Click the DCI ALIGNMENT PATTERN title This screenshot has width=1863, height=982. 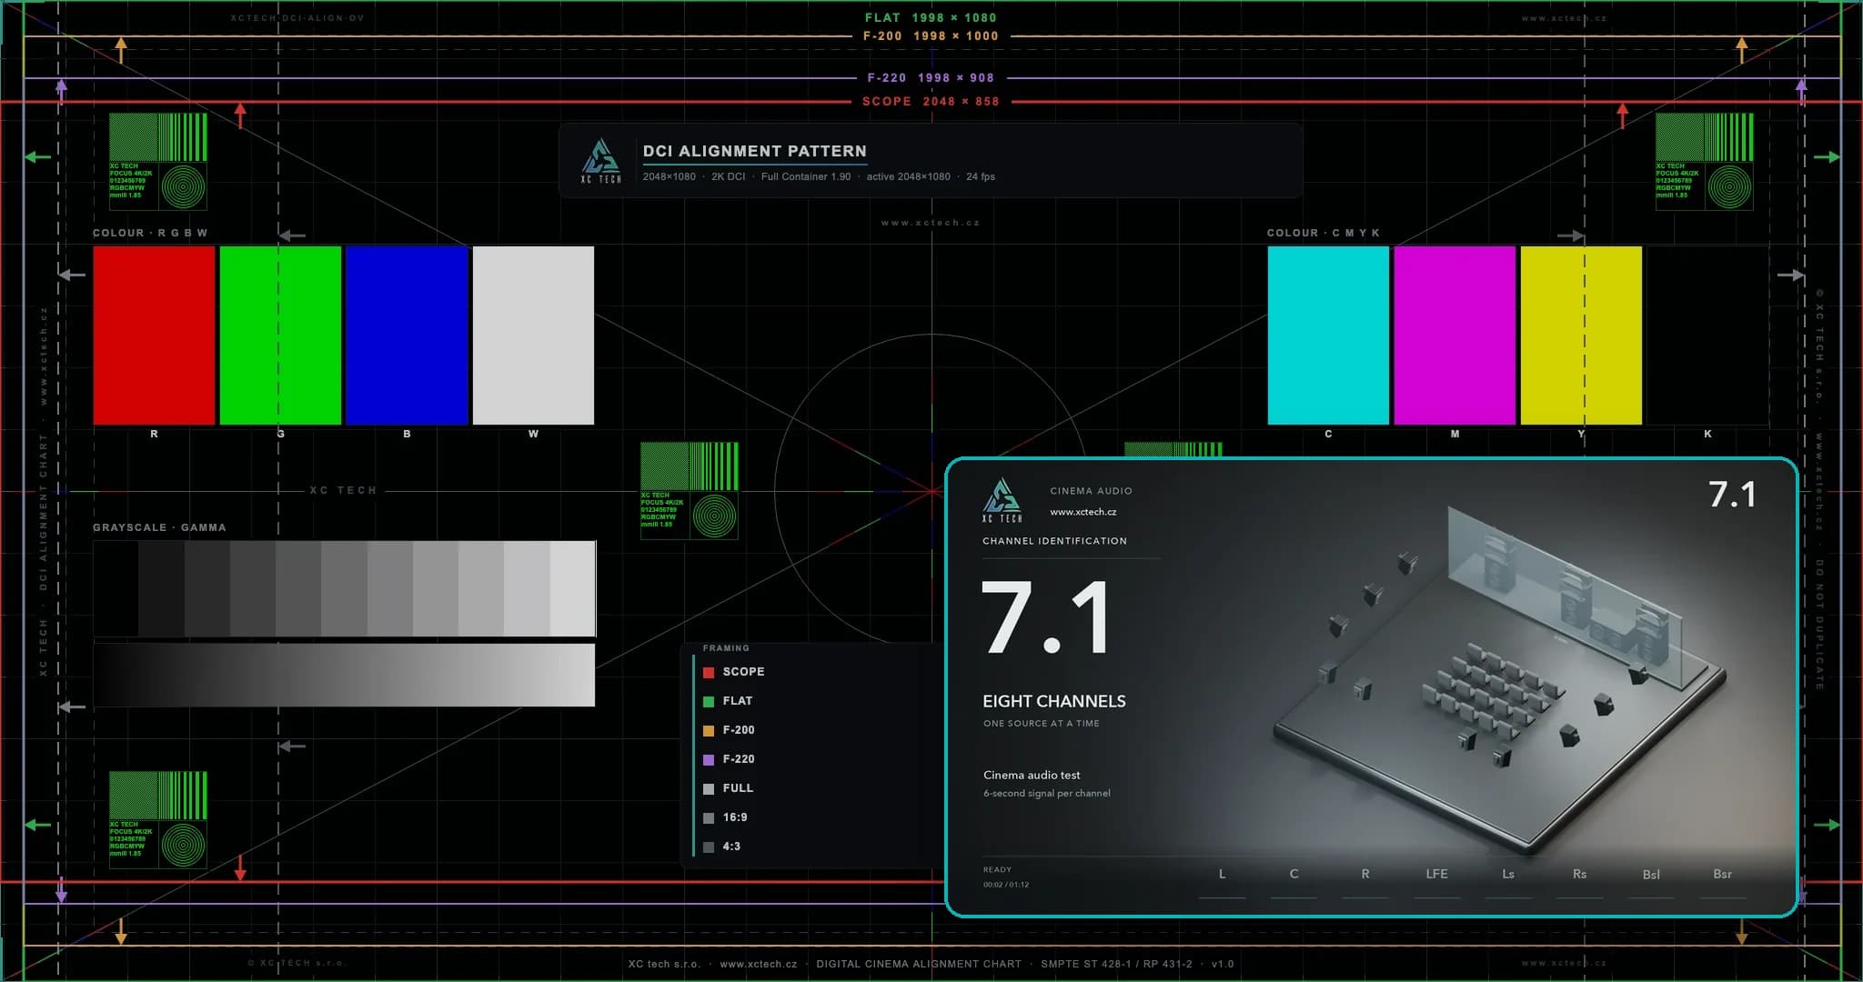coord(754,151)
